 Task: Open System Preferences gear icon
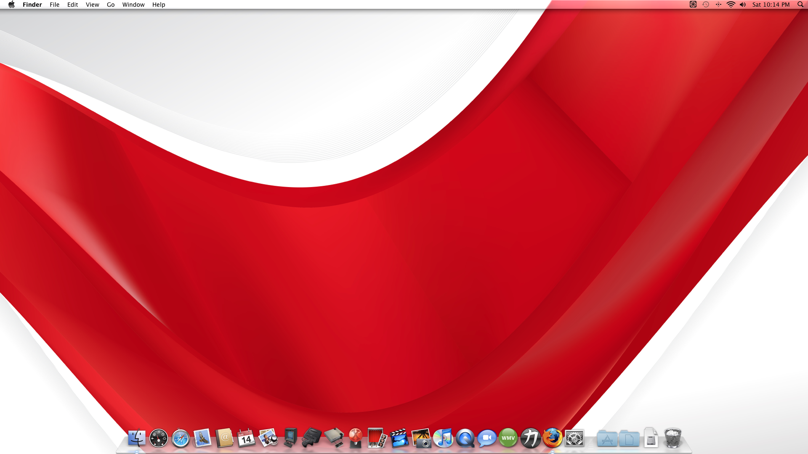[x=574, y=438]
